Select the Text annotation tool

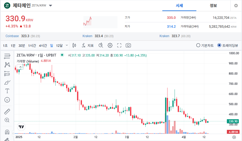tap(7, 91)
